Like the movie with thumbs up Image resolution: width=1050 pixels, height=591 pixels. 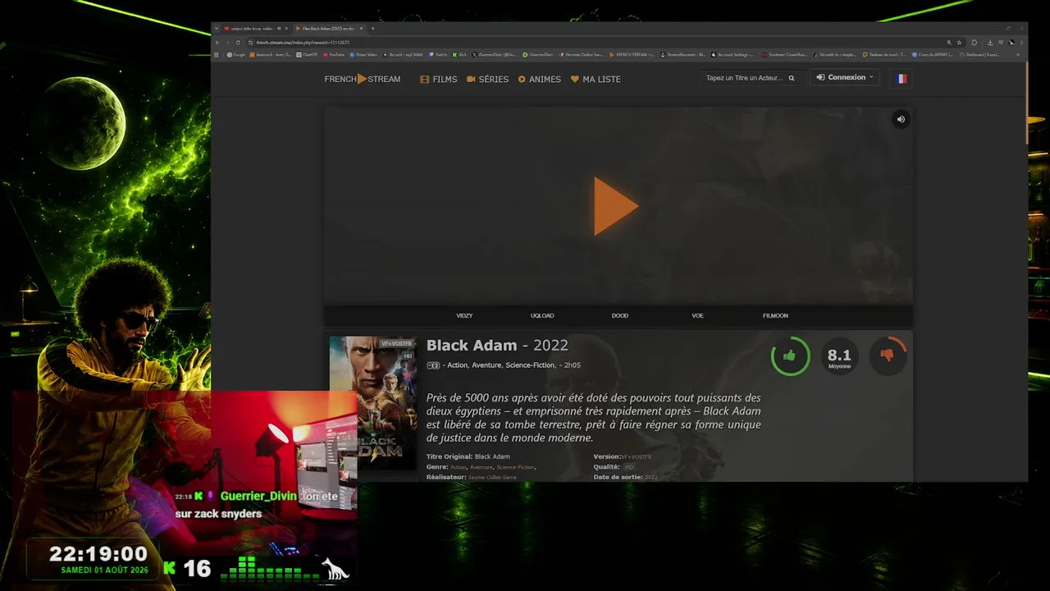(x=790, y=355)
